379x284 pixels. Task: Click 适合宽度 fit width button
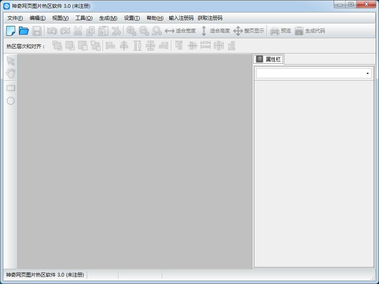click(x=180, y=31)
